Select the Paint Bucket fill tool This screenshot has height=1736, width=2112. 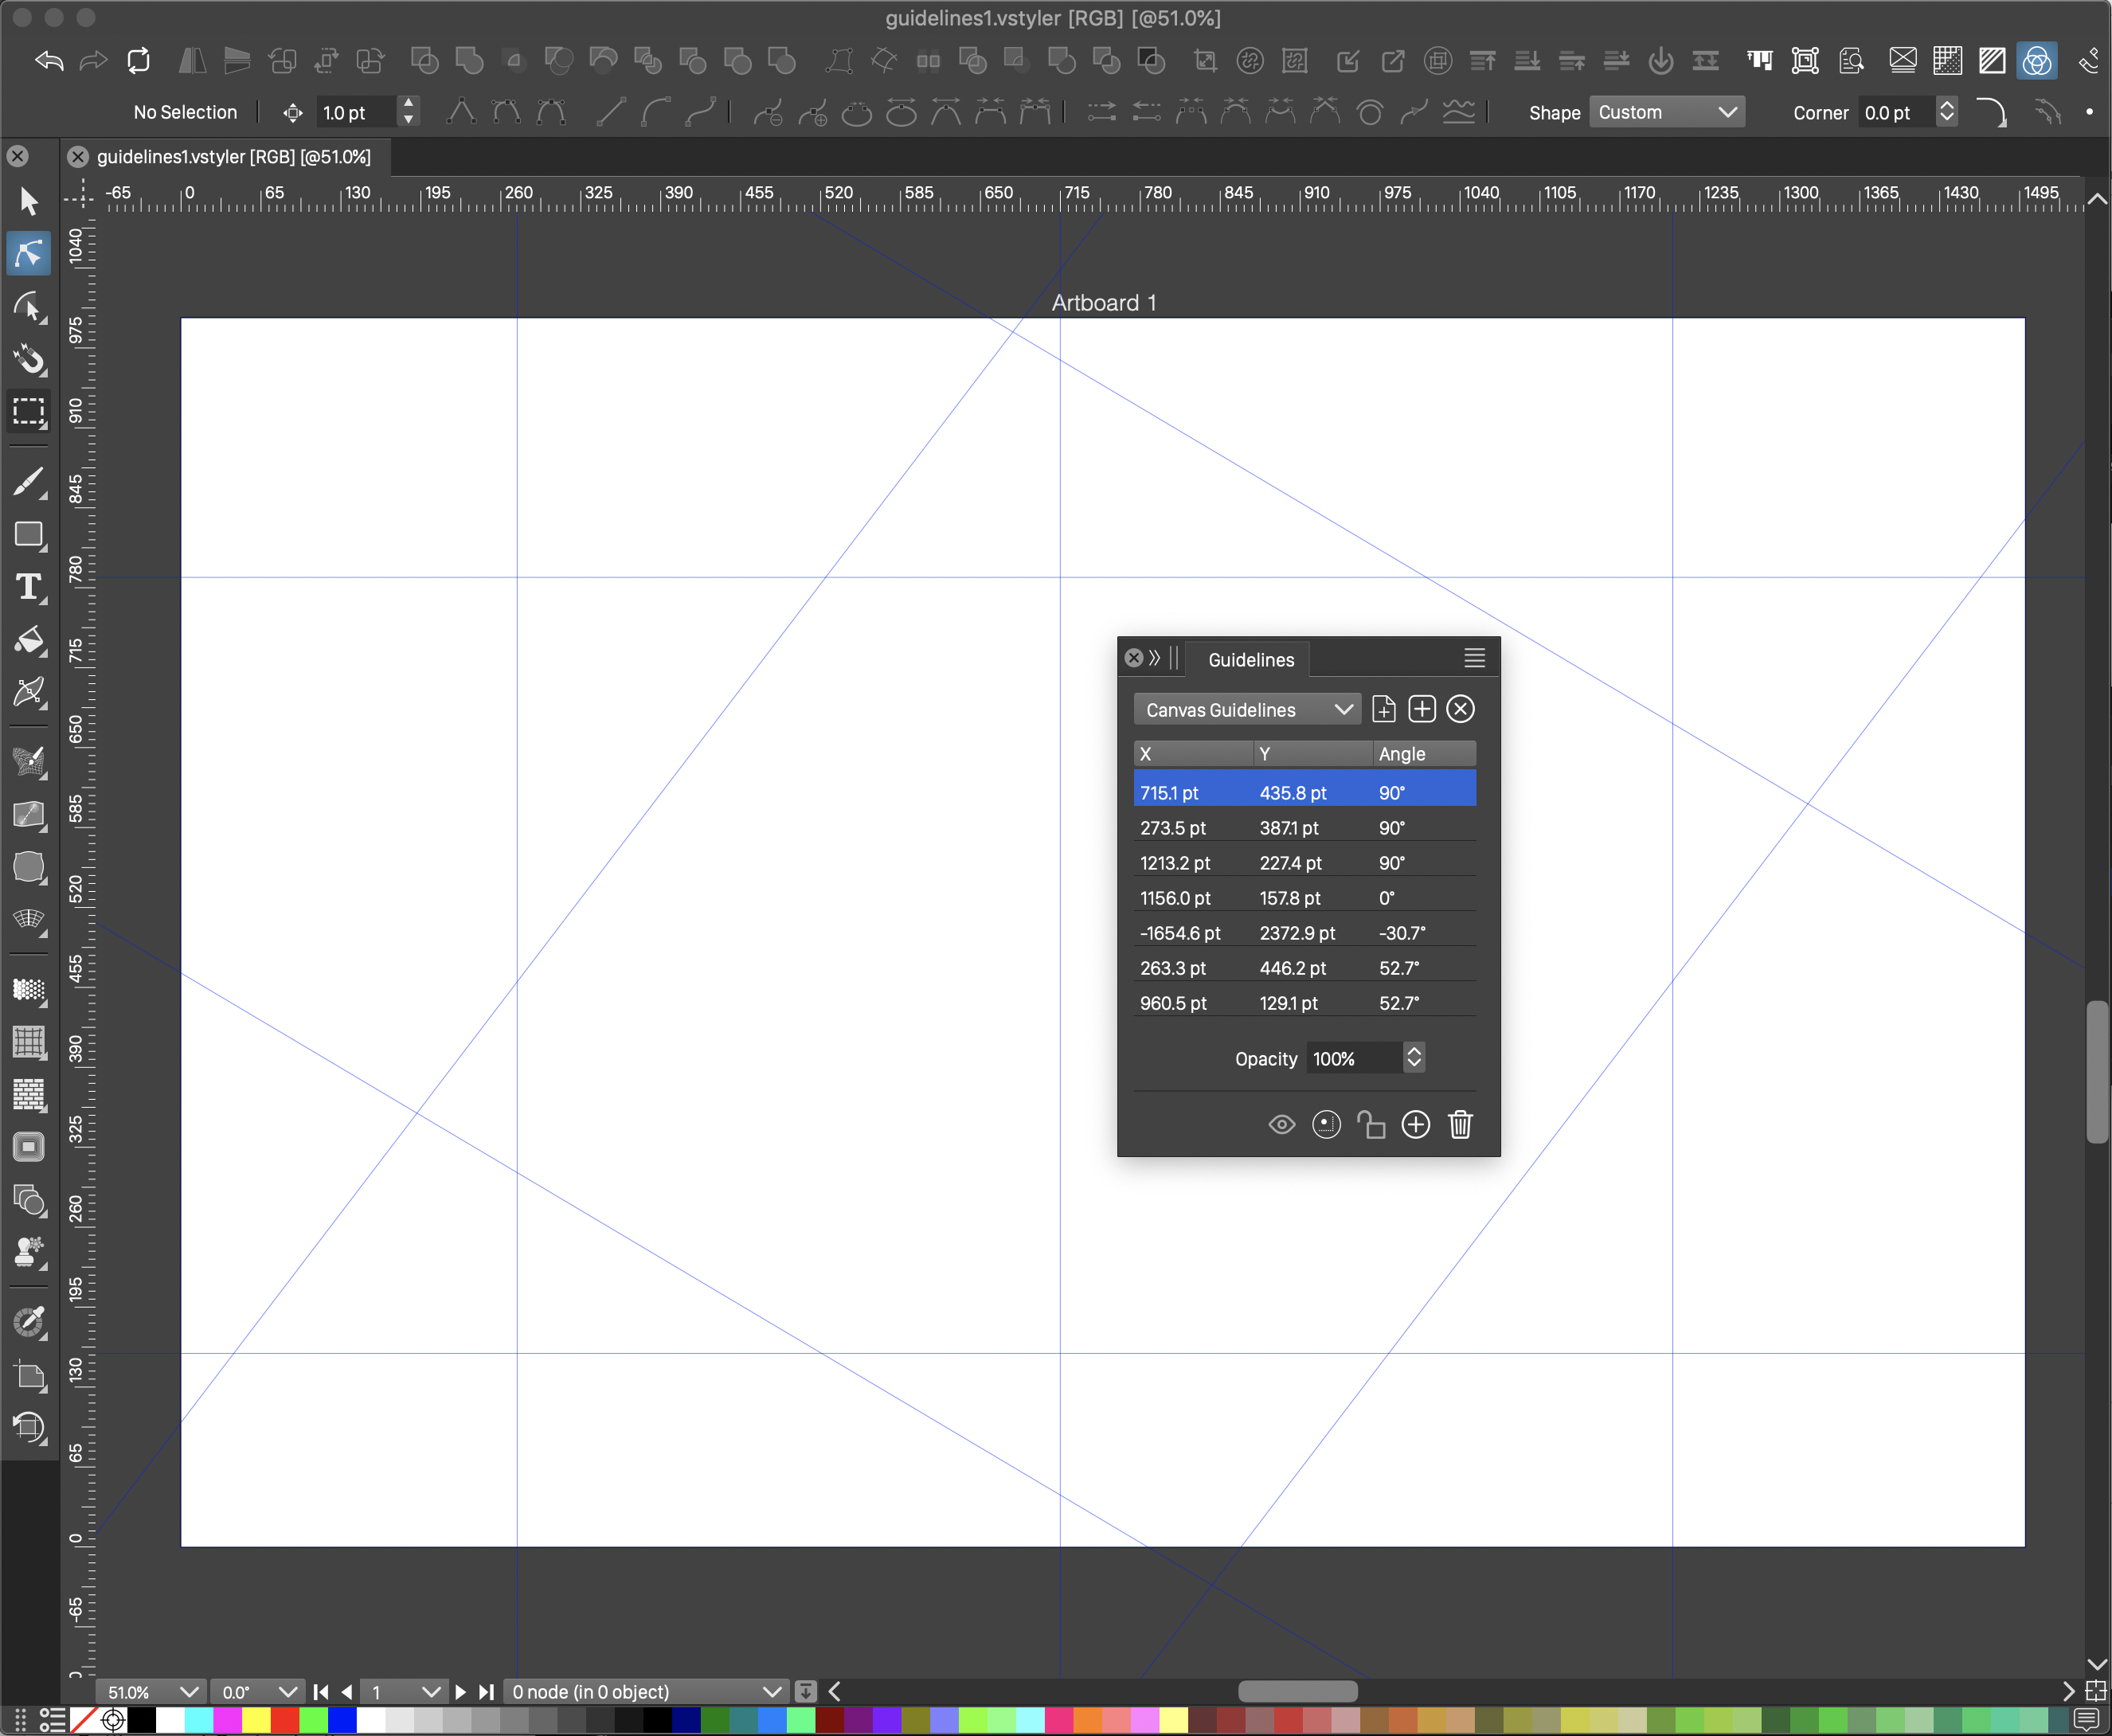(x=29, y=640)
